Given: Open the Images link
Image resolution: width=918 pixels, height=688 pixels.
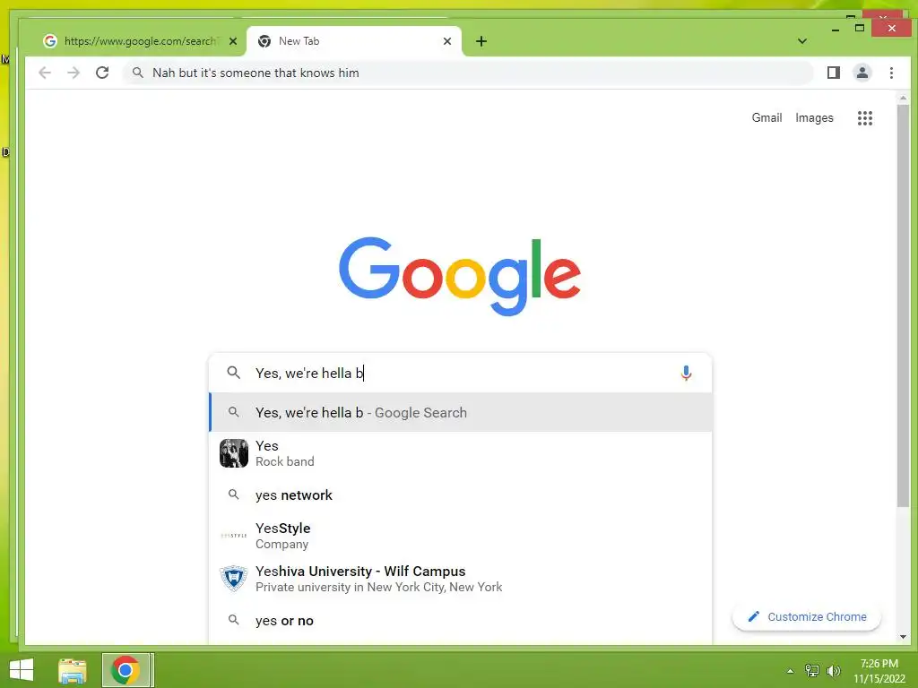Looking at the screenshot, I should (814, 117).
